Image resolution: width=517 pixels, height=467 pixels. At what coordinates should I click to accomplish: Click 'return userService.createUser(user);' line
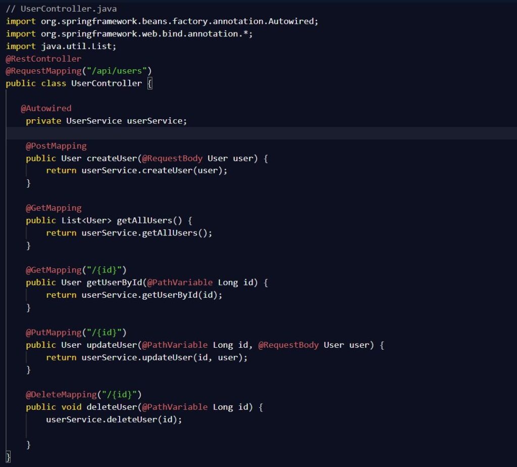coord(136,171)
